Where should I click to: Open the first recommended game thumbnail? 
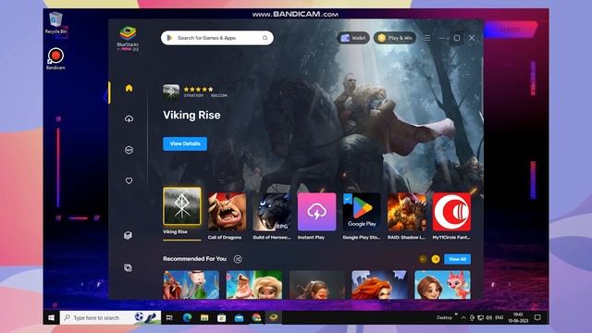tap(191, 285)
